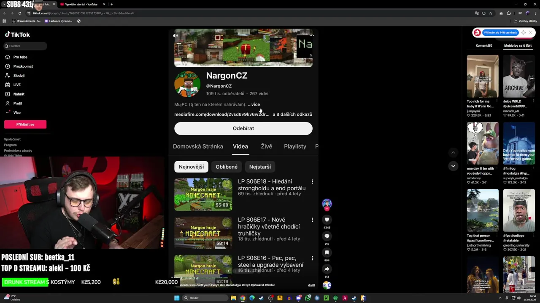Click the Přihlásit se button
This screenshot has width=540, height=303.
point(25,125)
